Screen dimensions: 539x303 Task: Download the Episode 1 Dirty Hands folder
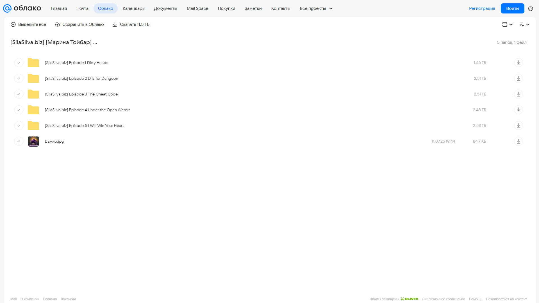pos(518,63)
